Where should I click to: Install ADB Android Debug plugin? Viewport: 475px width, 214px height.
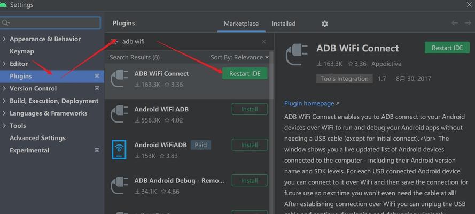click(250, 181)
